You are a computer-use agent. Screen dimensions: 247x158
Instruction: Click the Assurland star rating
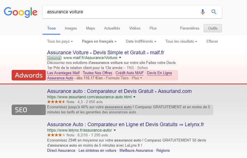[x=56, y=102]
